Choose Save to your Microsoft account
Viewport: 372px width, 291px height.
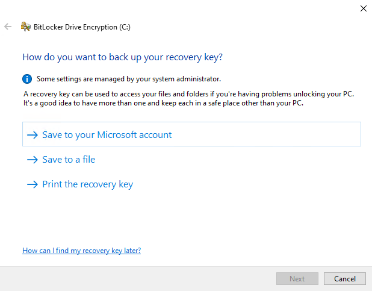[x=107, y=135]
